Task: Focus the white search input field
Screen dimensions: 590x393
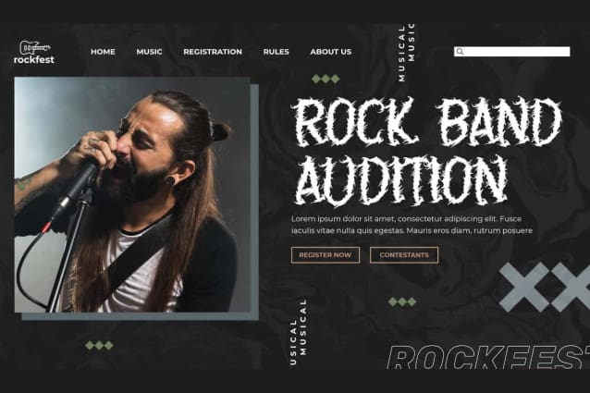Action: pos(511,52)
